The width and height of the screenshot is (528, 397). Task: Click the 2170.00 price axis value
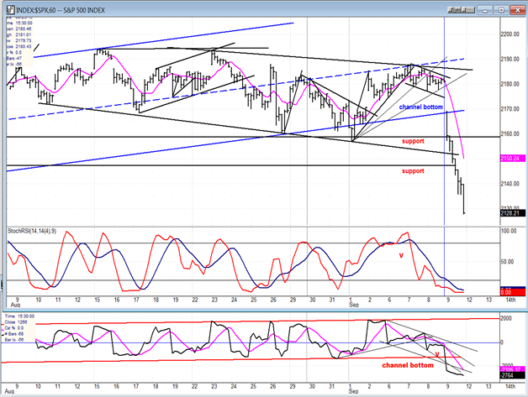coord(510,109)
